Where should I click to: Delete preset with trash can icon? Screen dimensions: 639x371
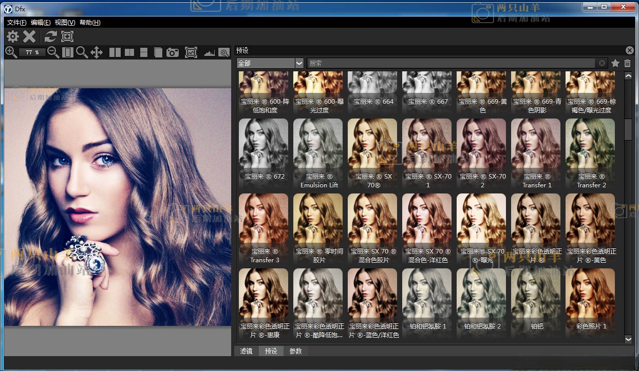[627, 63]
